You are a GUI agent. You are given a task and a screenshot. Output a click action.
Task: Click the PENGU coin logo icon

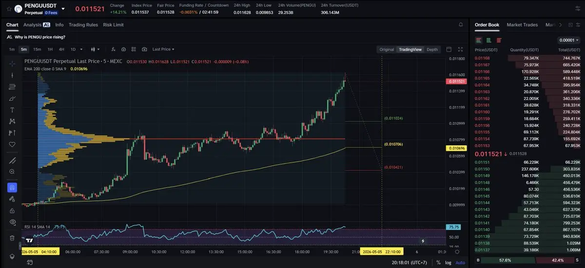coord(18,8)
